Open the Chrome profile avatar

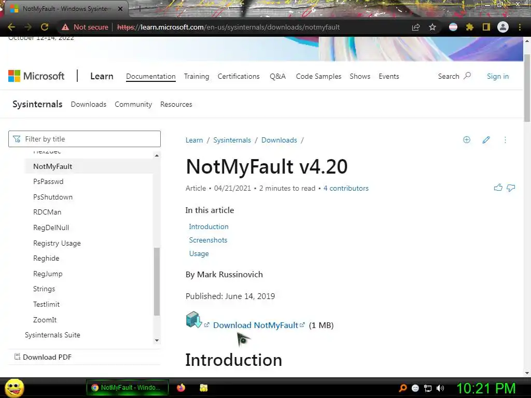point(503,27)
